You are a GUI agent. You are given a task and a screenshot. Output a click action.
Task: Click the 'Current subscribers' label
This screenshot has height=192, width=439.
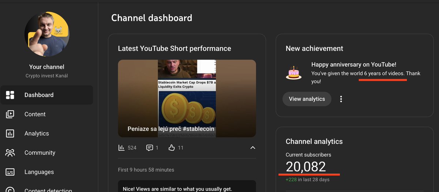308,155
